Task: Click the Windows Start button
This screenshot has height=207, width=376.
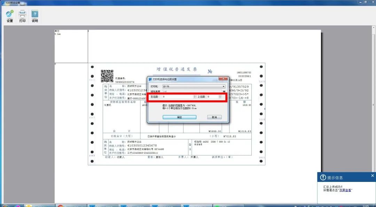Action: point(5,205)
